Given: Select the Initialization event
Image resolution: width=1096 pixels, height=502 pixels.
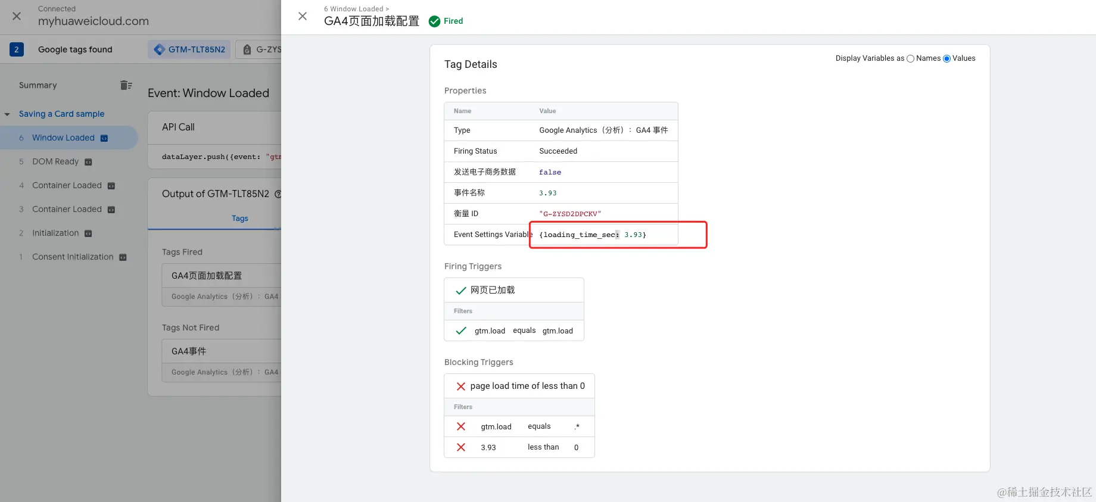Looking at the screenshot, I should pos(55,233).
